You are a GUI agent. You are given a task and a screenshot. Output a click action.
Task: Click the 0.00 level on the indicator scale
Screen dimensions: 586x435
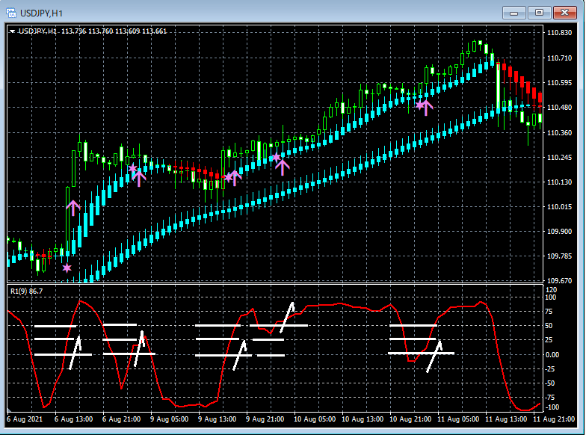tap(552, 354)
